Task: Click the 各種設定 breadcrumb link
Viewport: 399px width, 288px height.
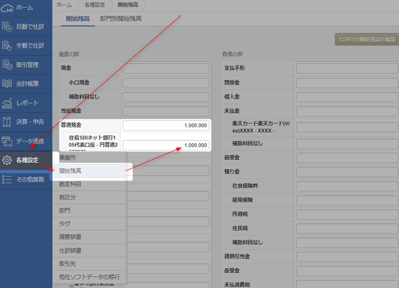Action: pyautogui.click(x=95, y=5)
